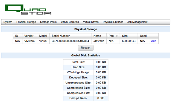179x109 pixels.
Task: Click the Compressed Size label
Action: coord(78,88)
